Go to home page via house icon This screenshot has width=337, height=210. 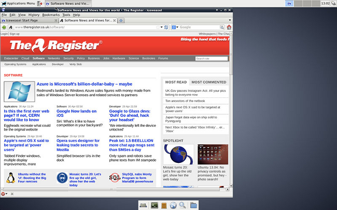click(x=229, y=27)
